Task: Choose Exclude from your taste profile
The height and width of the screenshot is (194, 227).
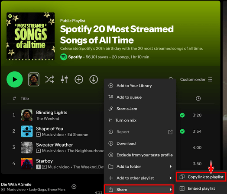Action: pyautogui.click(x=140, y=155)
